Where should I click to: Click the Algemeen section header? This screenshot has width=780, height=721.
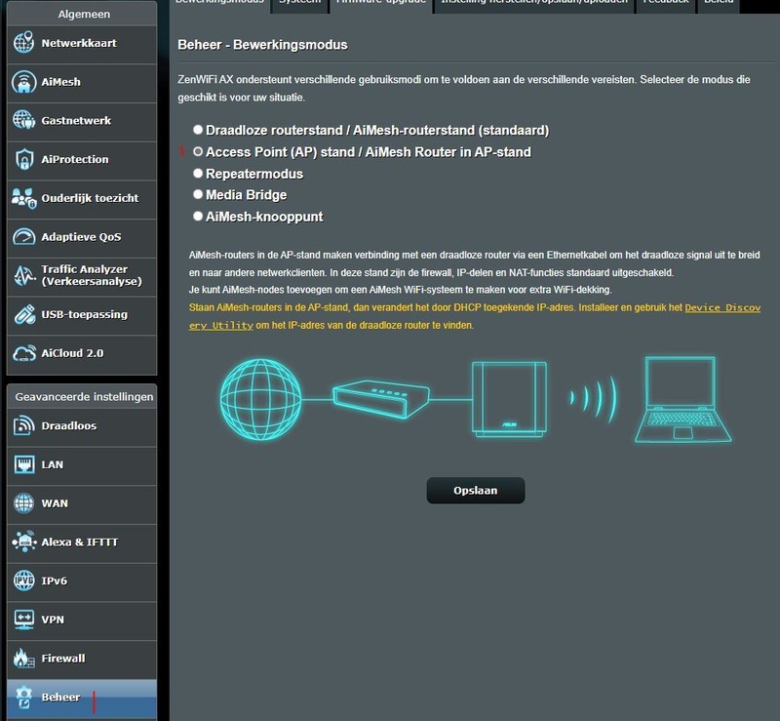pyautogui.click(x=82, y=14)
